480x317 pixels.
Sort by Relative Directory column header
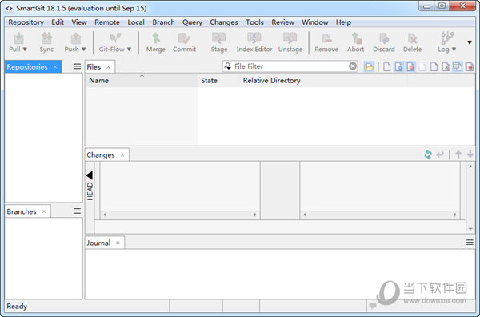(x=323, y=81)
